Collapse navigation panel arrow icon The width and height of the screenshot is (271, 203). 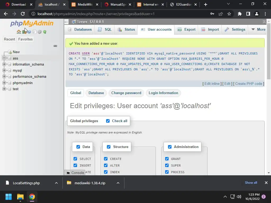(66, 22)
